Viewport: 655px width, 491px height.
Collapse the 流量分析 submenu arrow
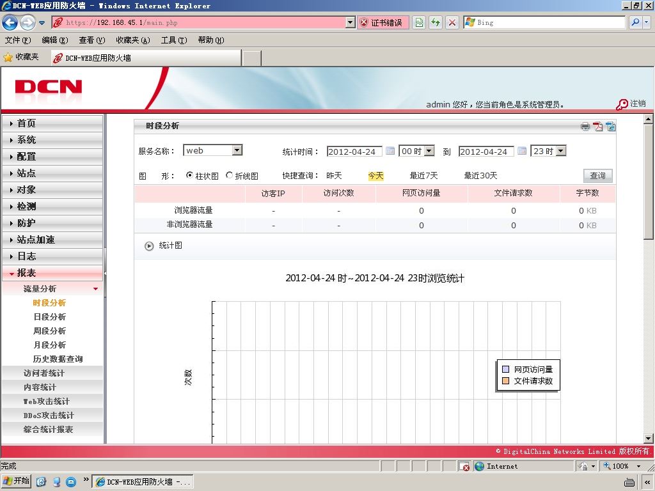(x=96, y=289)
